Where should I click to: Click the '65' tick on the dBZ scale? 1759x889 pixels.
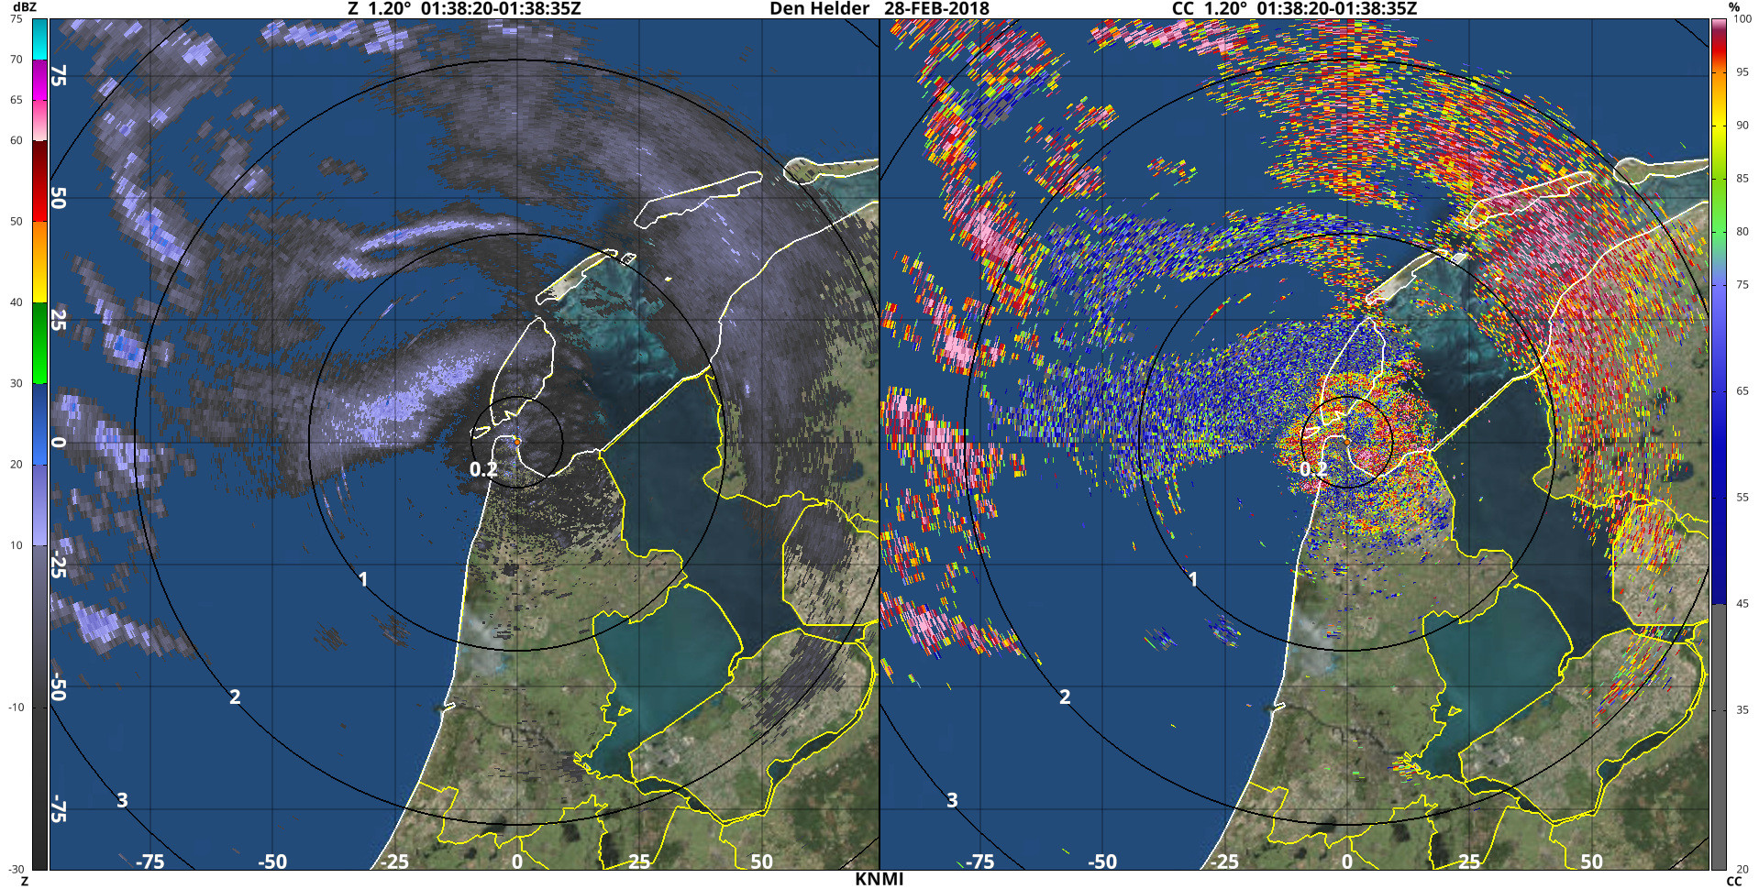point(17,100)
